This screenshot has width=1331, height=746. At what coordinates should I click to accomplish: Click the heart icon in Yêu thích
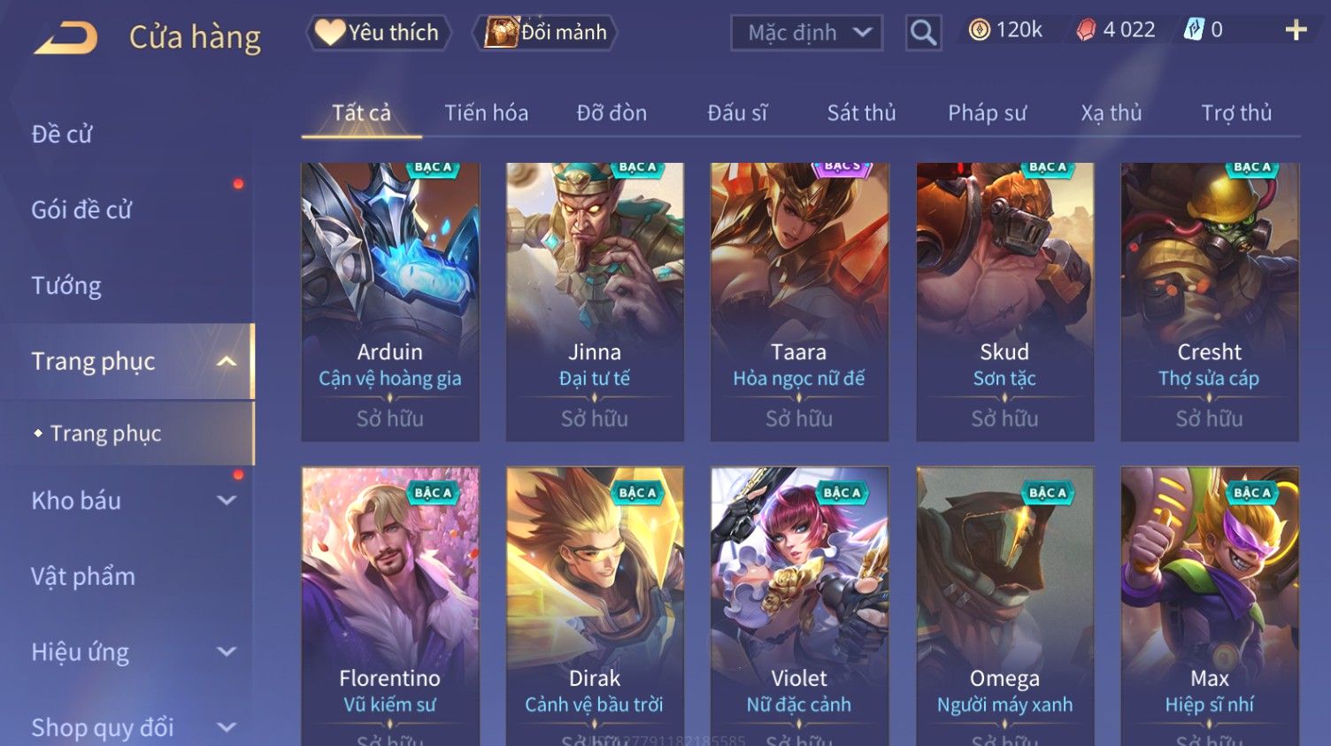329,33
